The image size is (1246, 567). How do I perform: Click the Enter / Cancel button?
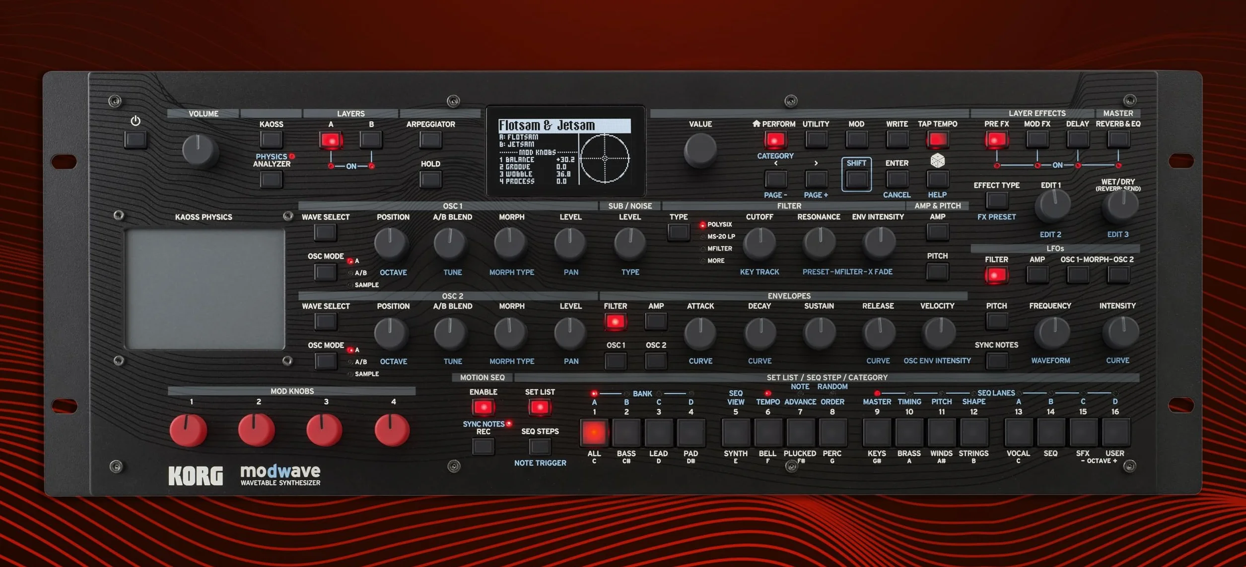[897, 179]
